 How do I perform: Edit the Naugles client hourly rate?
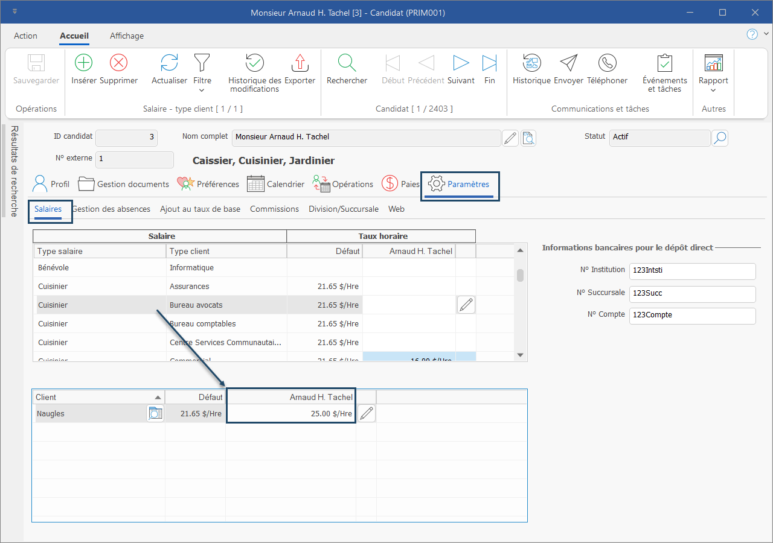[367, 414]
